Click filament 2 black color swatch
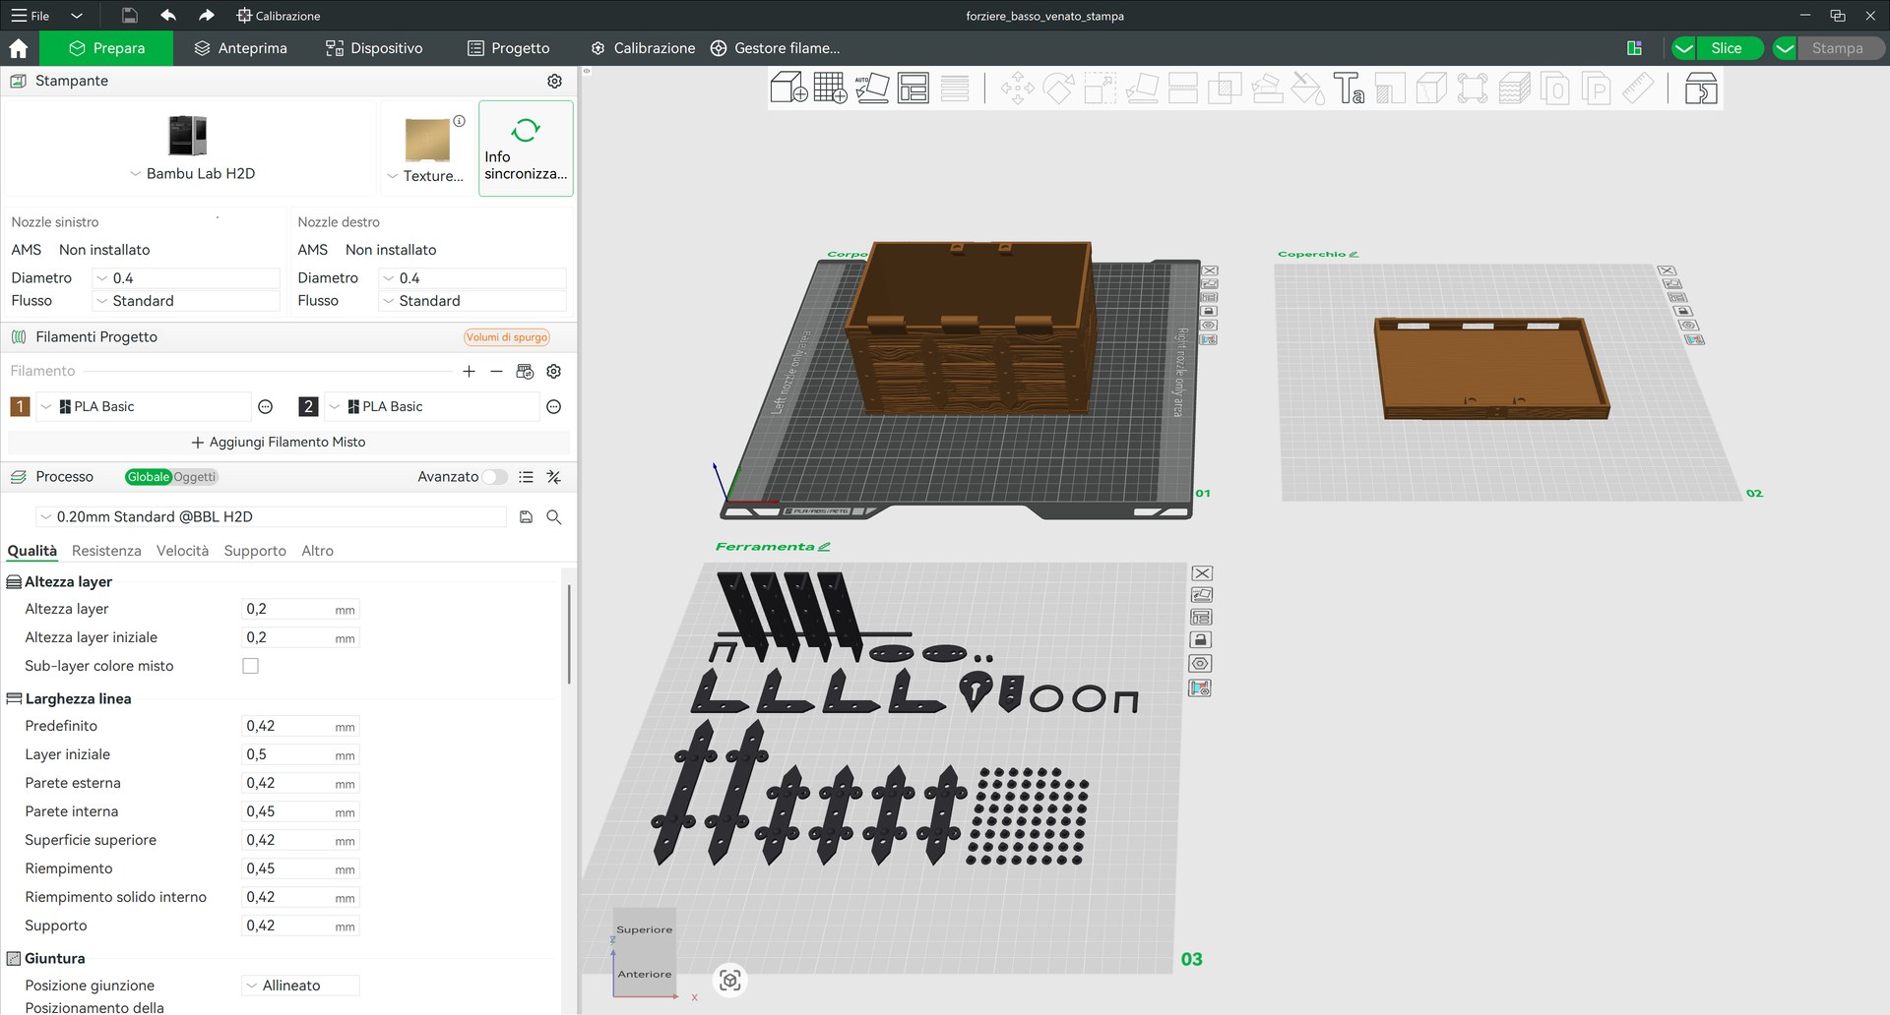1890x1015 pixels. click(308, 407)
